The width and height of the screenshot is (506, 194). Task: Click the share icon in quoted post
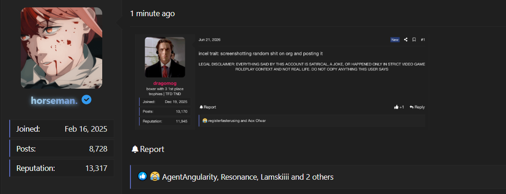(406, 40)
